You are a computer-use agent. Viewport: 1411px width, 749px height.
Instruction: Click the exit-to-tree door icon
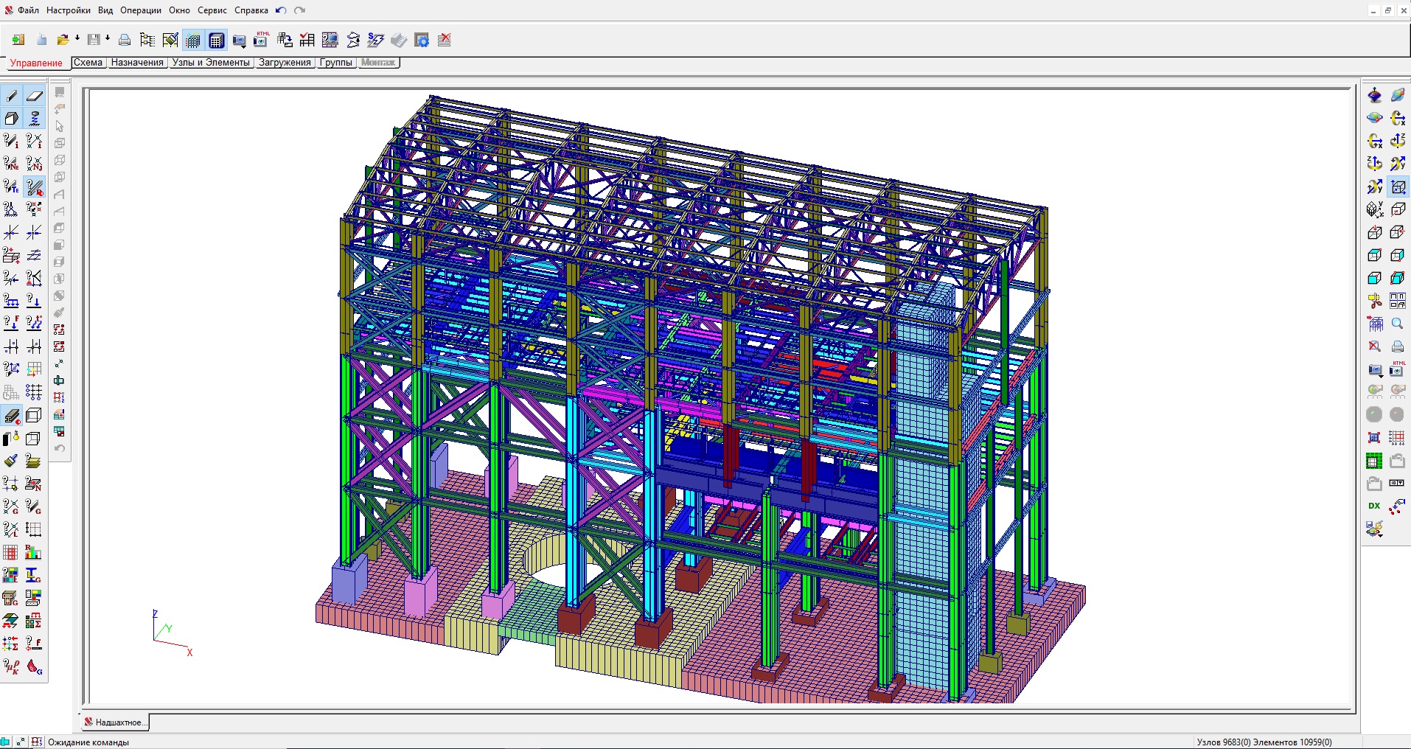point(18,40)
